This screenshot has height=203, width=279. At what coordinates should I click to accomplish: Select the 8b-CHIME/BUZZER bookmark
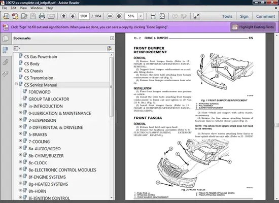pyautogui.click(x=46, y=156)
